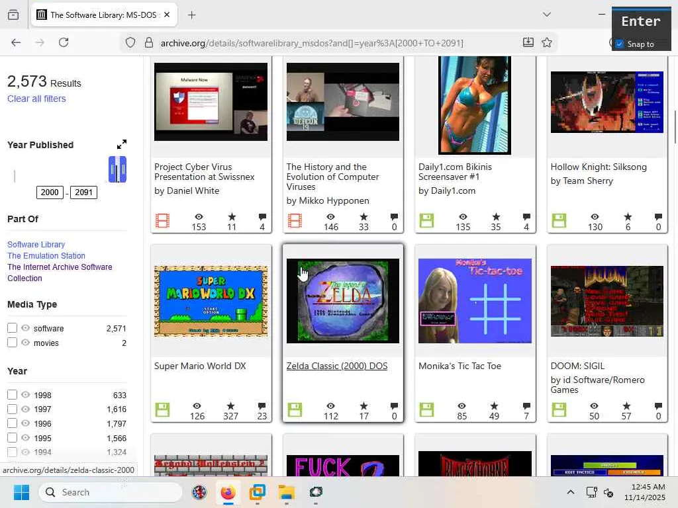Click the install page app icon in address bar
The height and width of the screenshot is (508, 678).
[528, 42]
